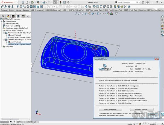The height and width of the screenshot is (125, 164).
Task: Click the License Agreement button
Action: tap(110, 110)
